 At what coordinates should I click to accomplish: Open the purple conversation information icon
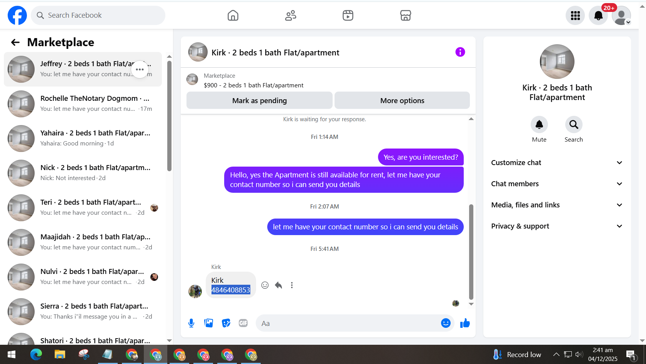point(460,52)
